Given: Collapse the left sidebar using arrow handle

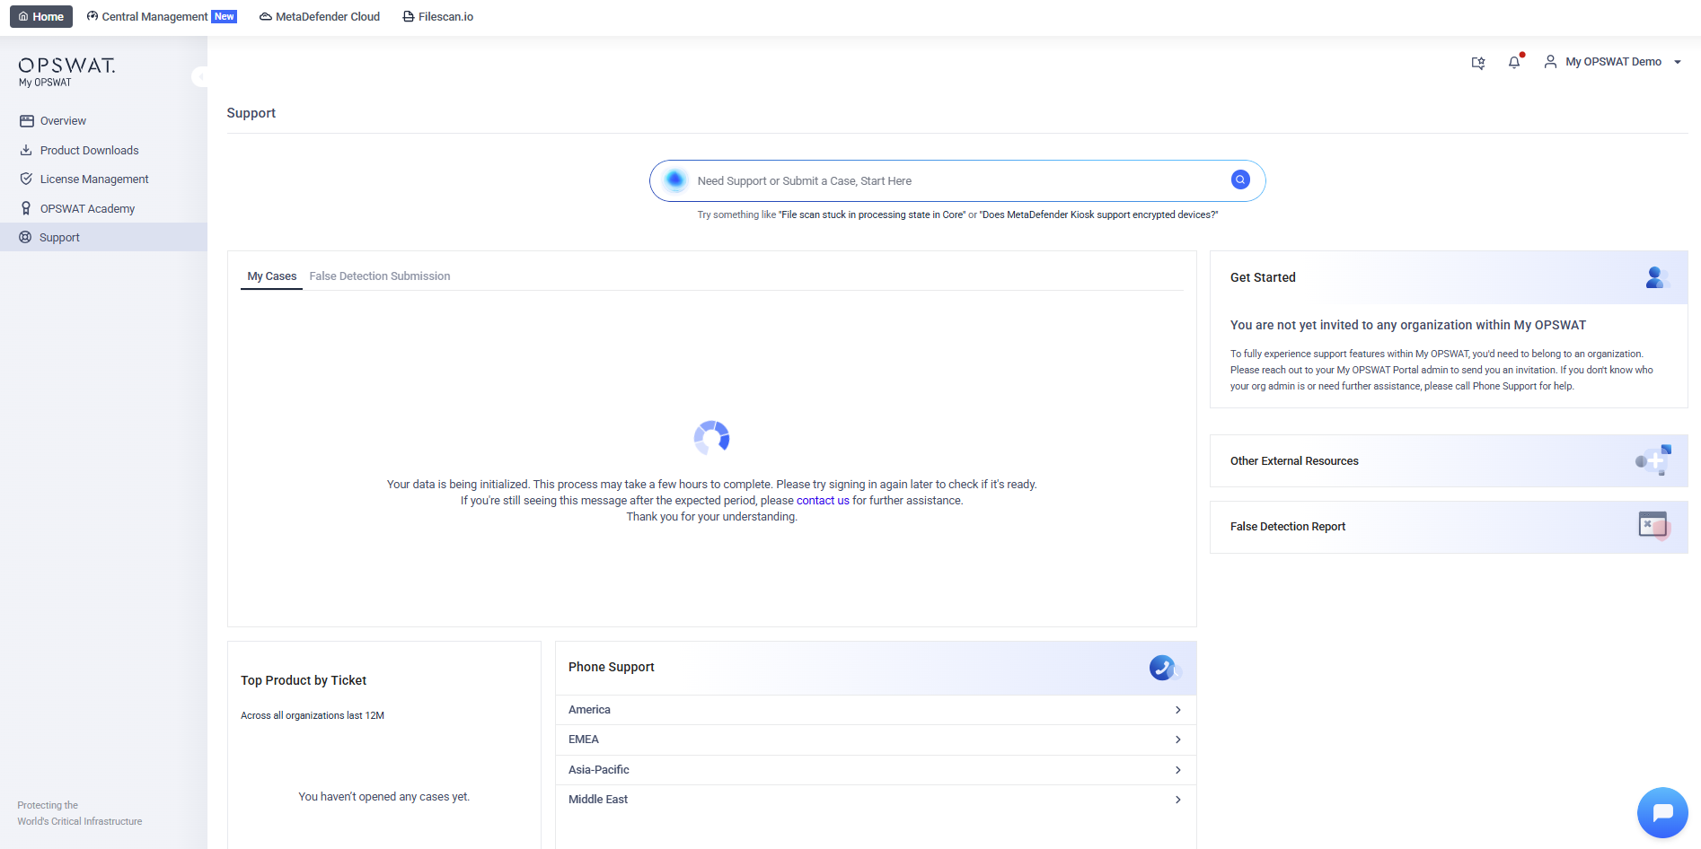Looking at the screenshot, I should point(200,77).
